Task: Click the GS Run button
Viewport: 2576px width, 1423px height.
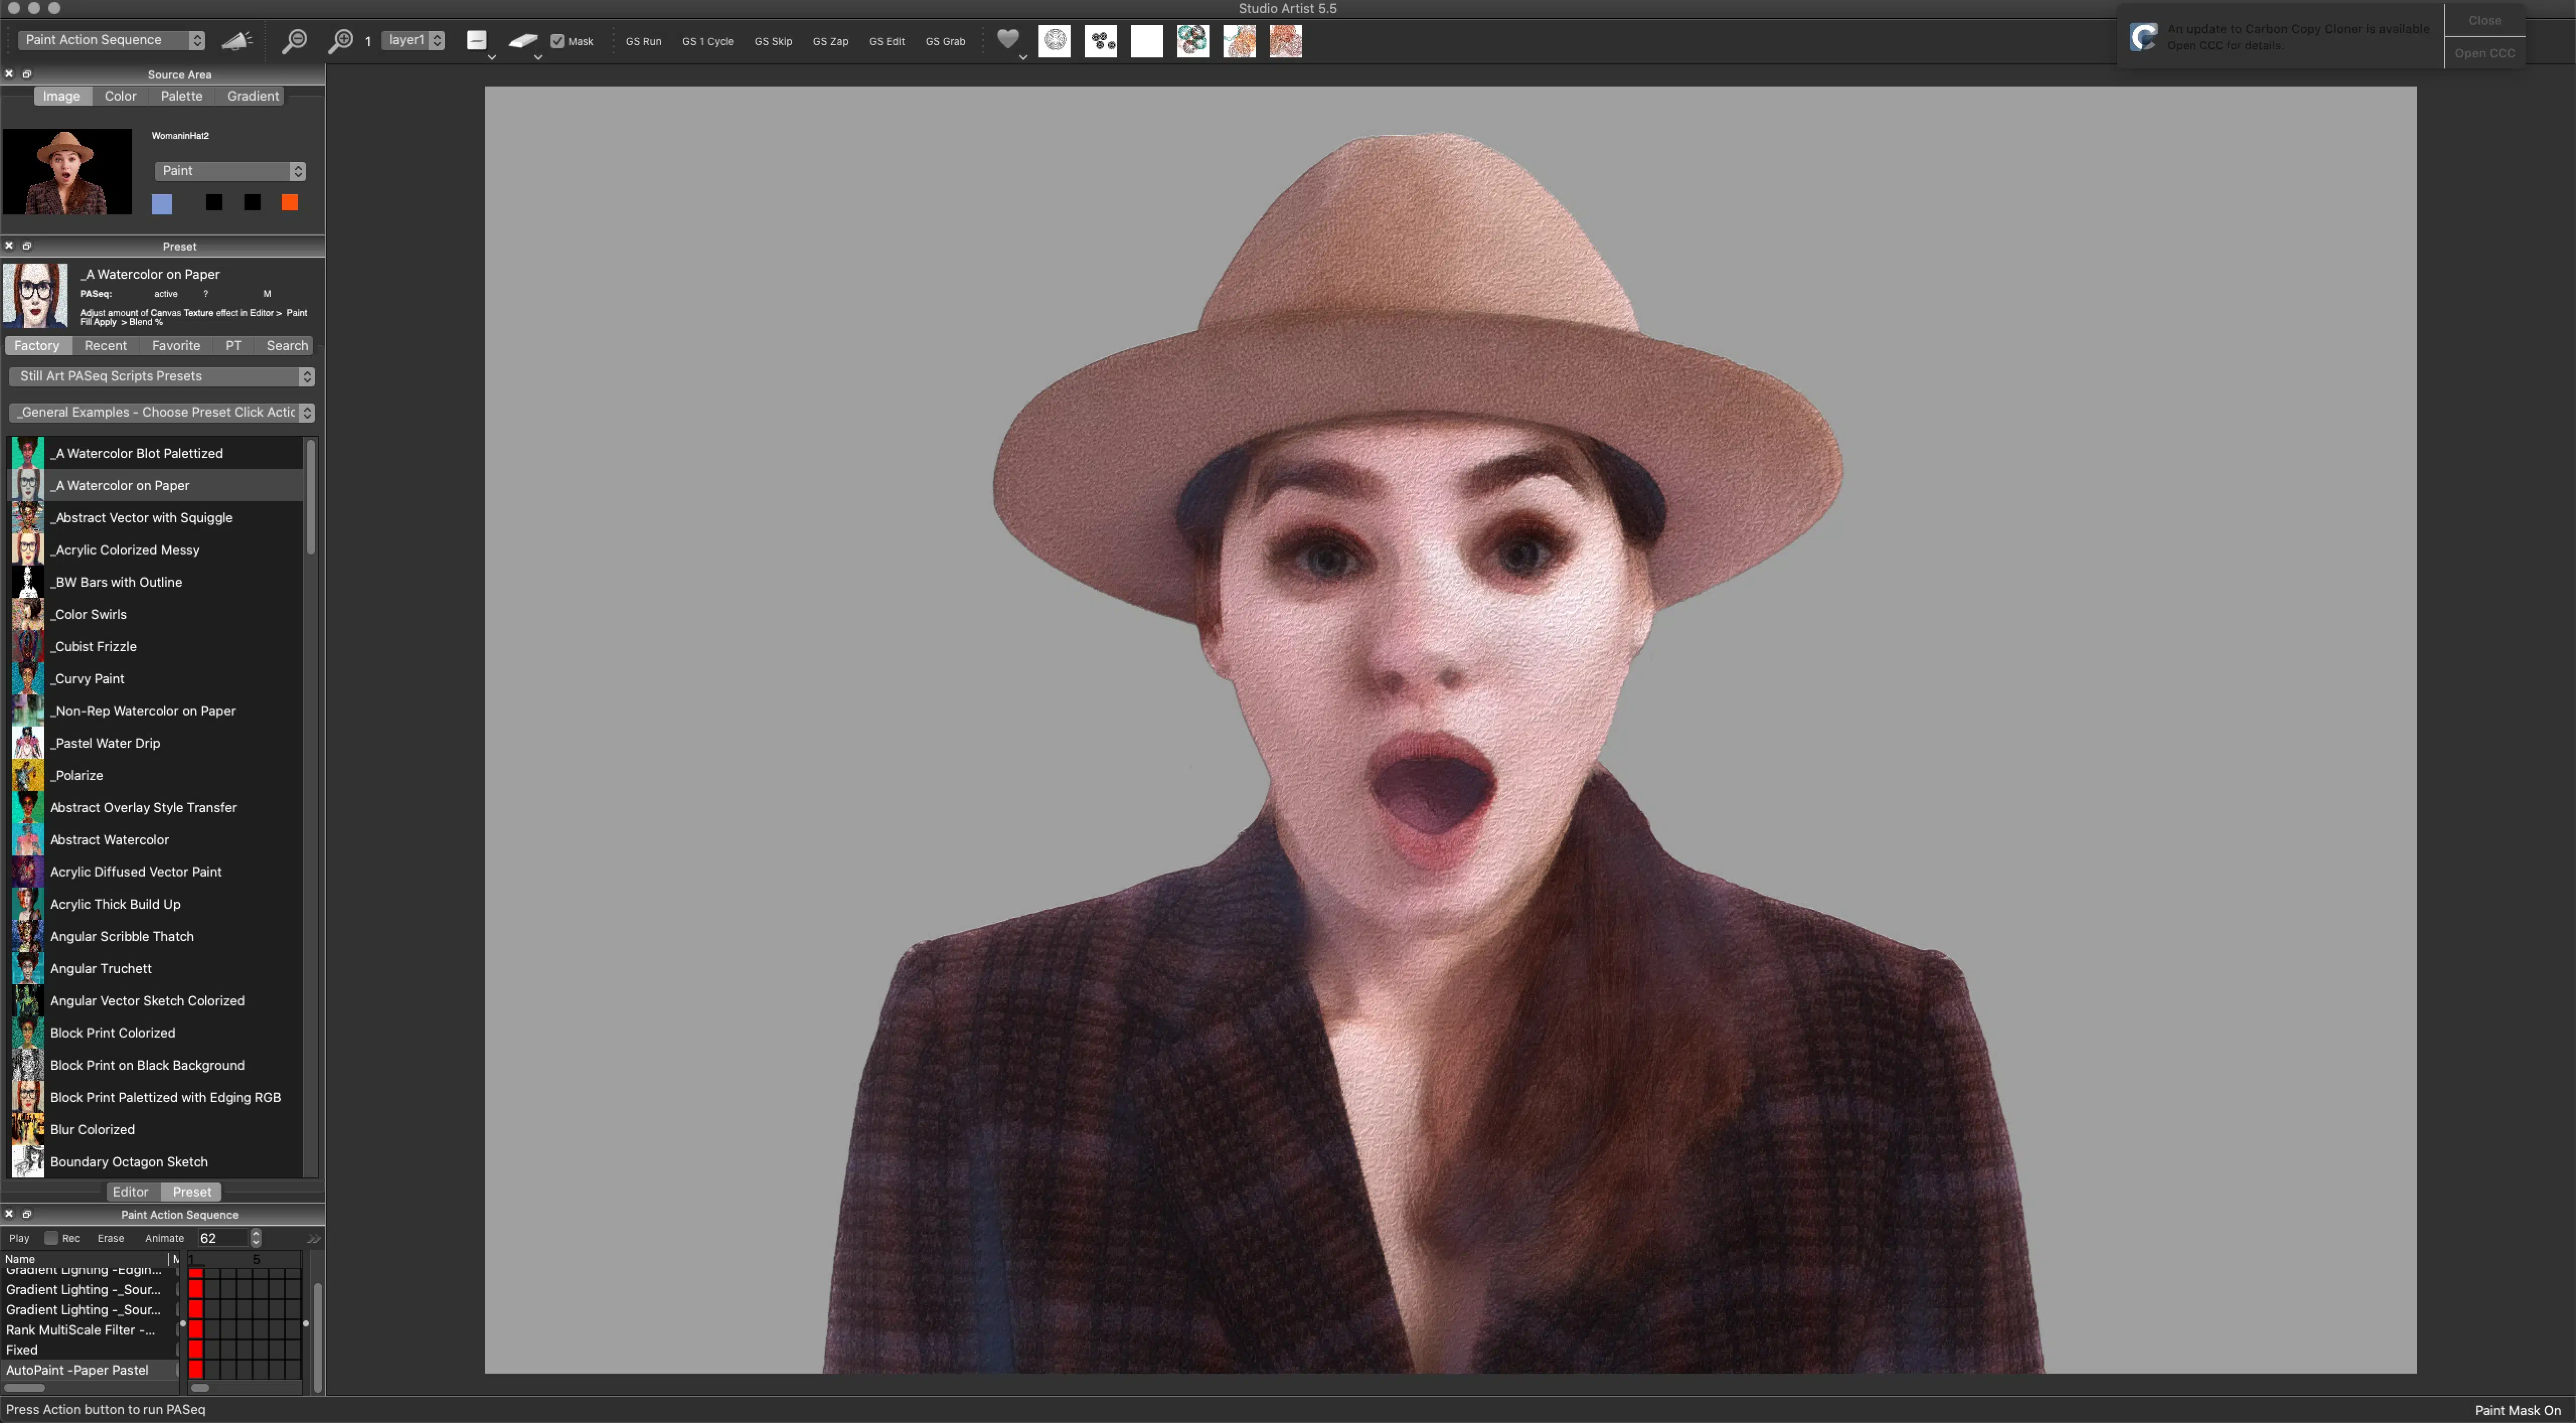Action: pyautogui.click(x=643, y=41)
